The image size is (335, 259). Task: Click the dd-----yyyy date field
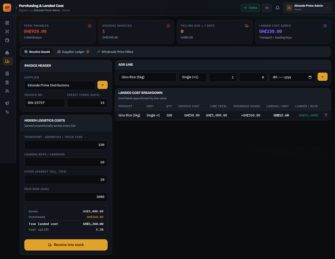point(292,77)
